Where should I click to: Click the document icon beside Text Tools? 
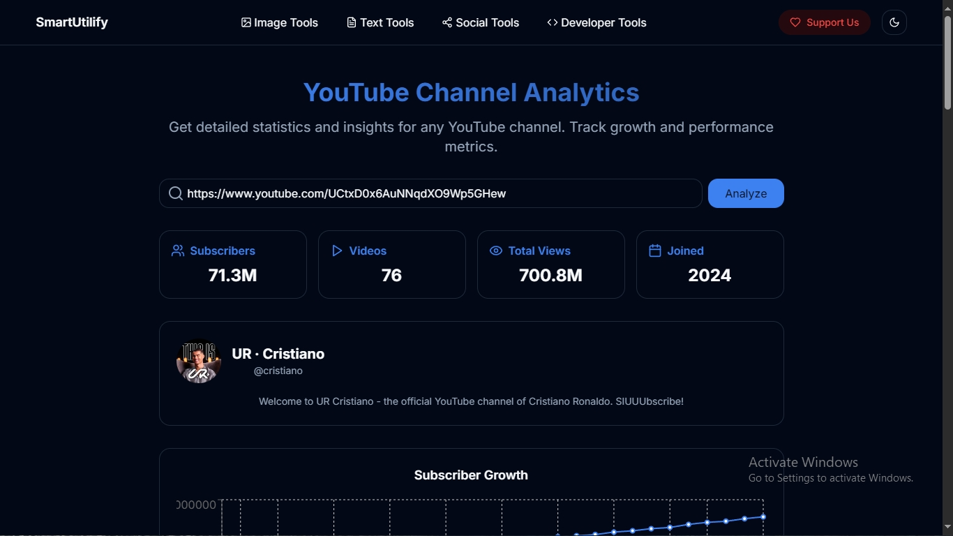pos(352,22)
